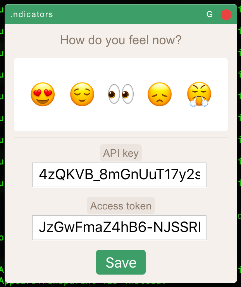This screenshot has width=241, height=287.
Task: Click the right eye of the eyes emoji
Action: (x=127, y=94)
